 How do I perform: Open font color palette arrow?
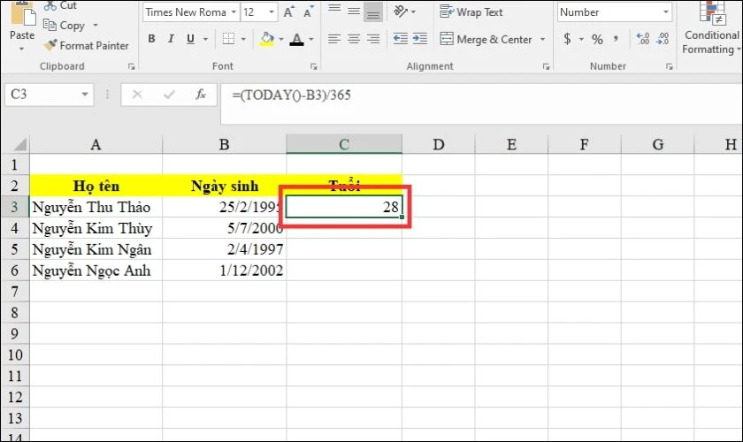click(x=311, y=39)
